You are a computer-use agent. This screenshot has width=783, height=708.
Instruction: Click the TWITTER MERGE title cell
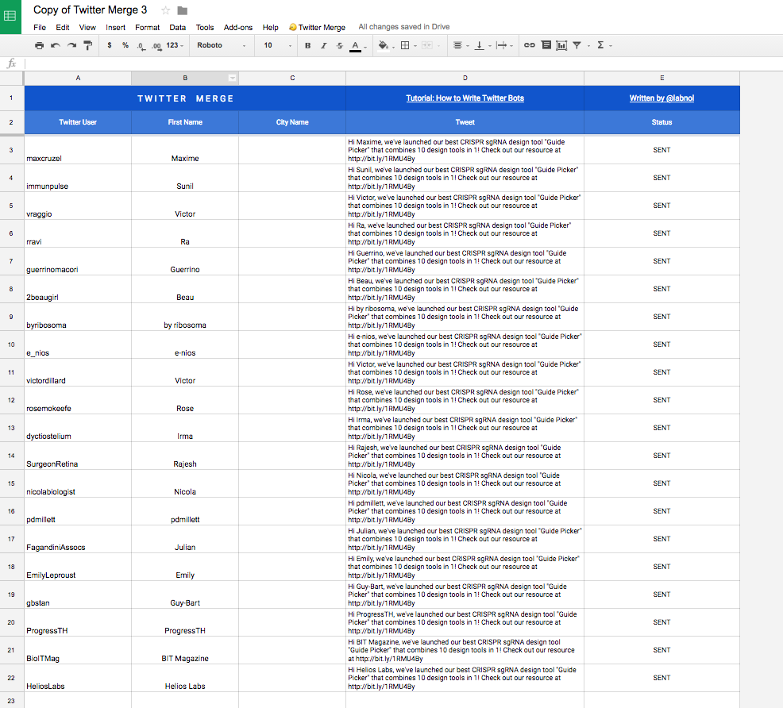pyautogui.click(x=185, y=98)
